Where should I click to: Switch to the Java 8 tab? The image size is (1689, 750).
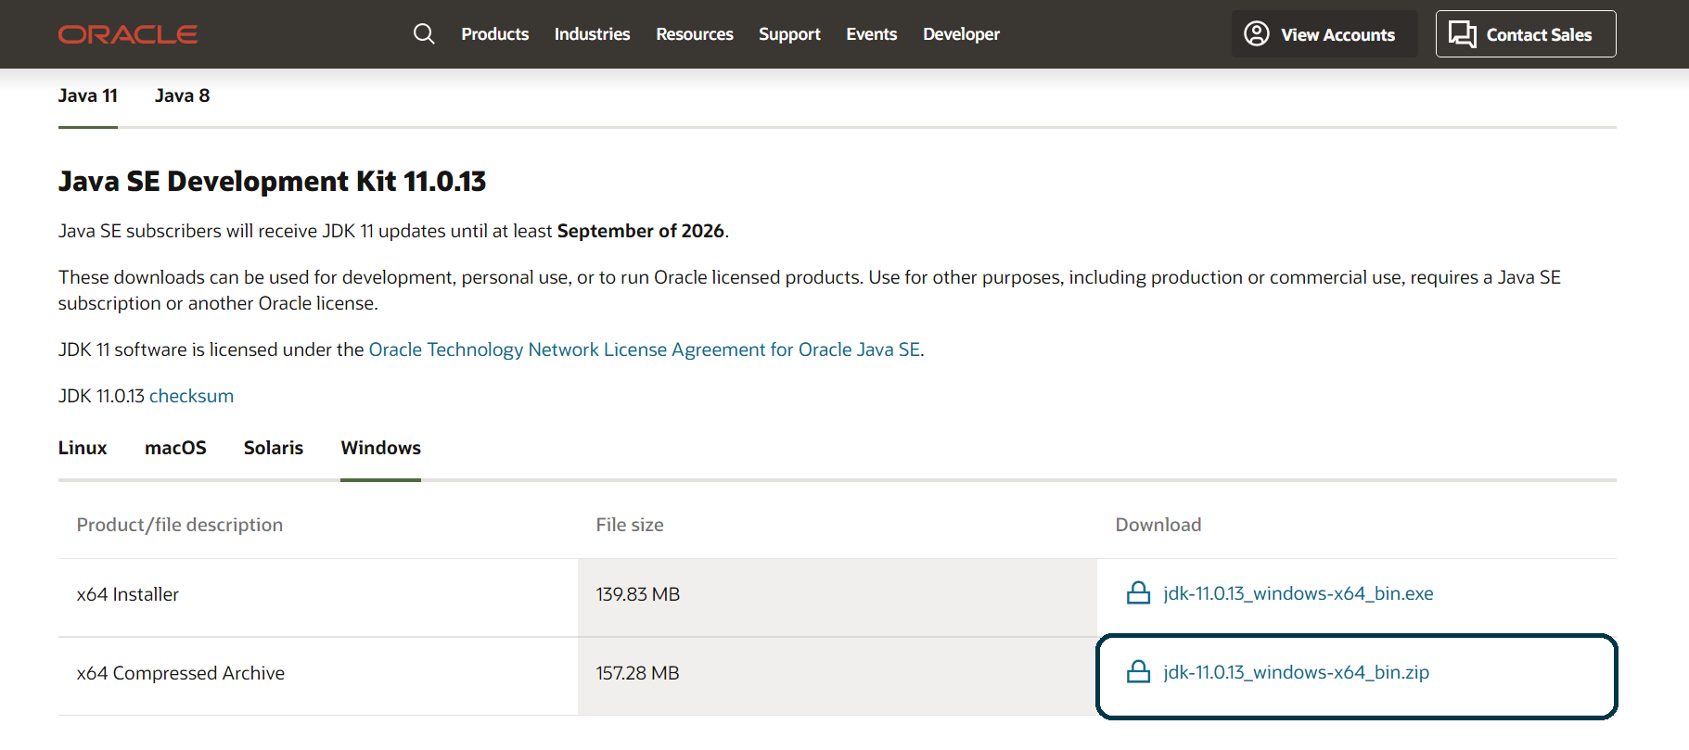pos(183,96)
